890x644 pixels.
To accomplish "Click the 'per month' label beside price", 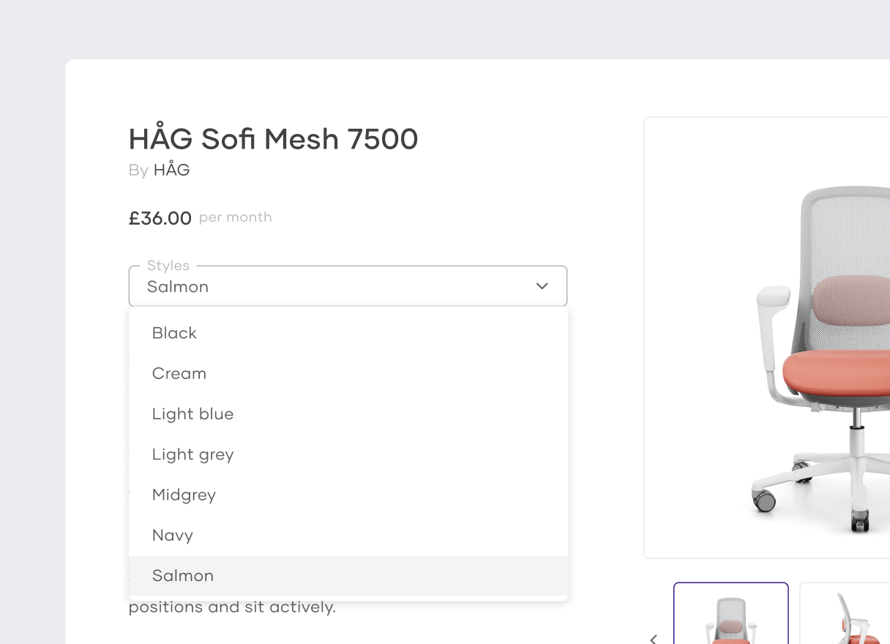I will click(x=235, y=217).
